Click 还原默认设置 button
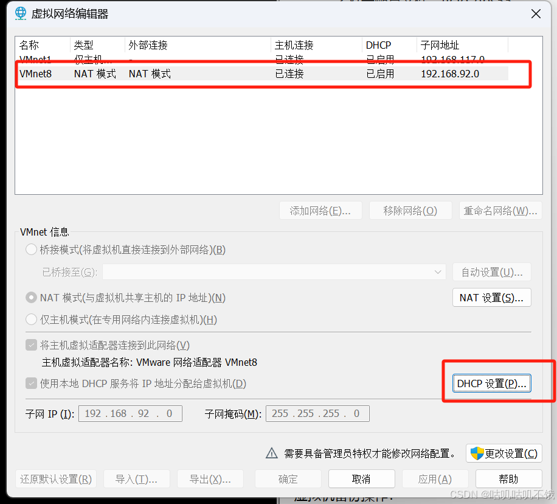Screen dimensions: 557x504 (x=56, y=479)
